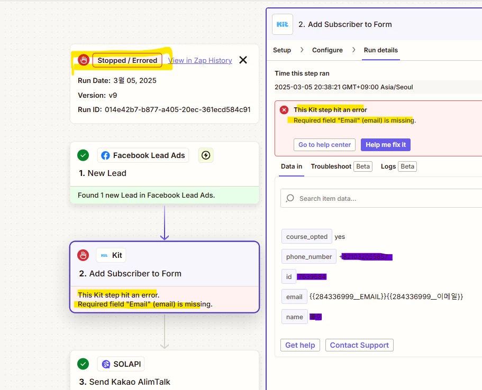Click the 'yes' value of course_opted
This screenshot has width=482, height=390.
[340, 237]
